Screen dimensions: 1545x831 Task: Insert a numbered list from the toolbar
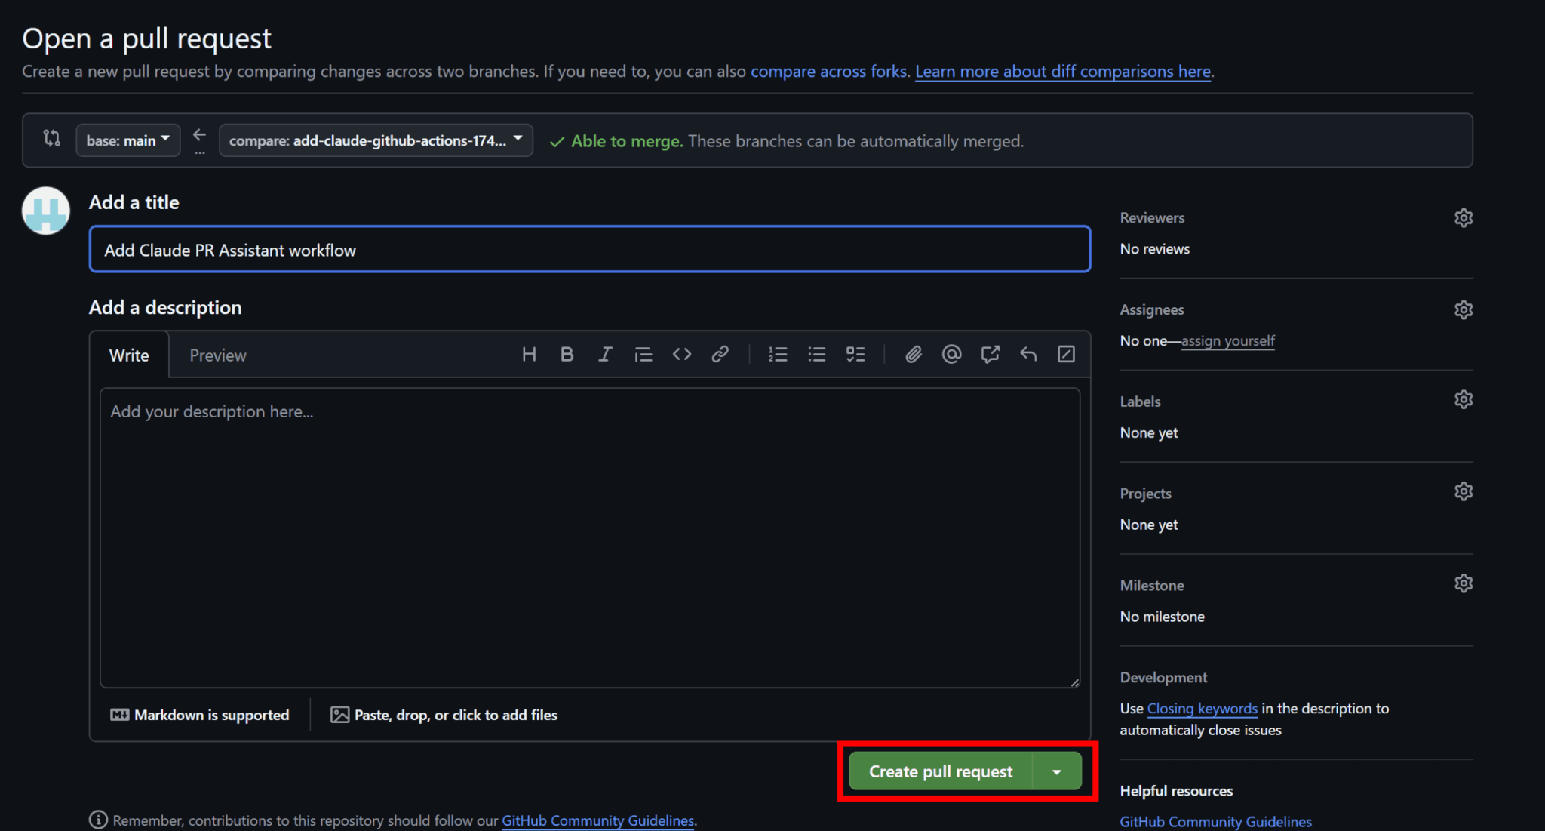(778, 354)
